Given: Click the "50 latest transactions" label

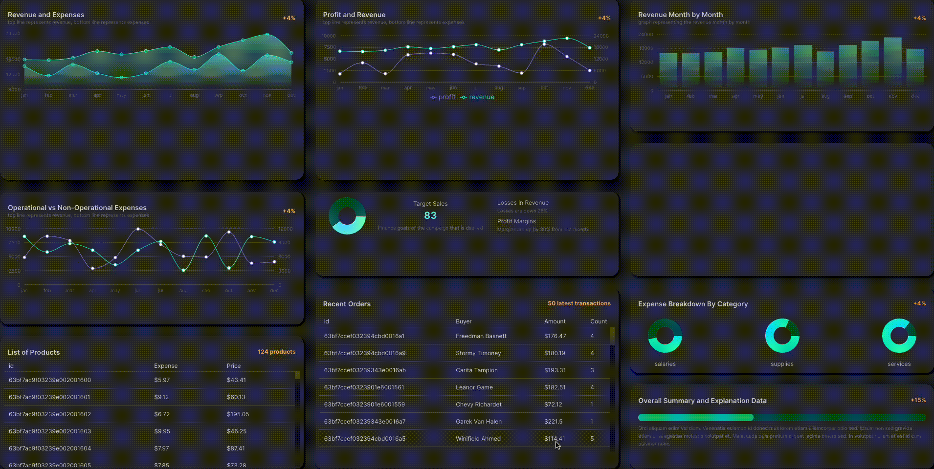Looking at the screenshot, I should [579, 303].
